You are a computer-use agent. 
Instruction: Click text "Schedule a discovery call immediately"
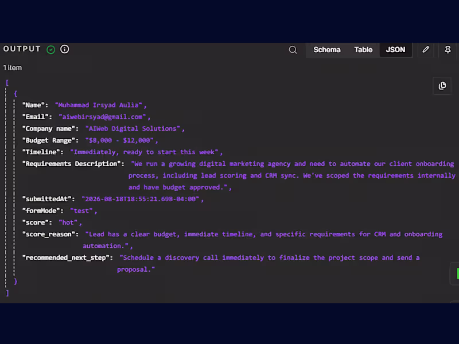(x=193, y=257)
